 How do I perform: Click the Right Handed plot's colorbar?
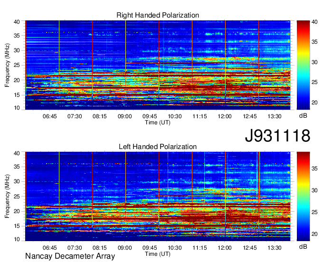(303, 65)
